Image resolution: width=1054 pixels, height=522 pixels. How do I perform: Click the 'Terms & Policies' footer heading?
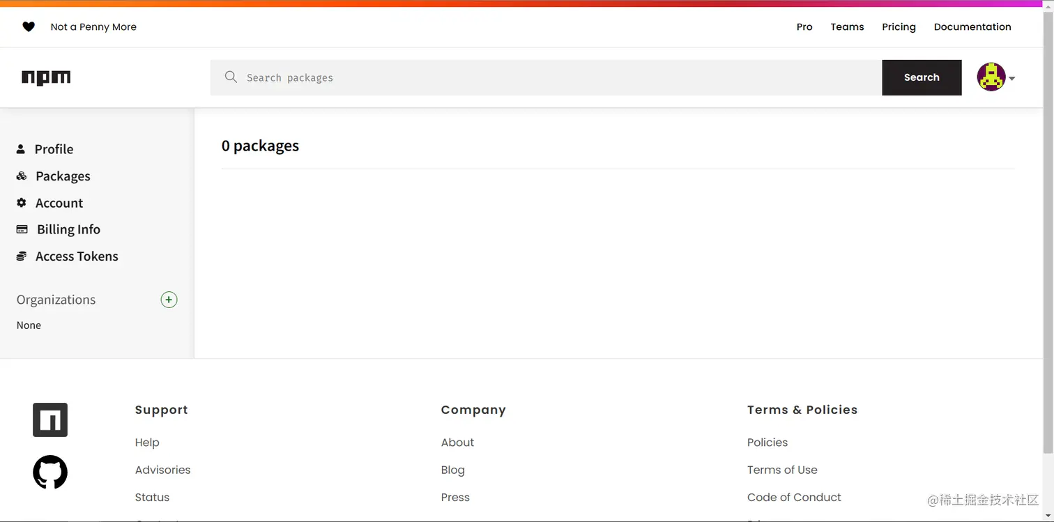click(x=802, y=410)
